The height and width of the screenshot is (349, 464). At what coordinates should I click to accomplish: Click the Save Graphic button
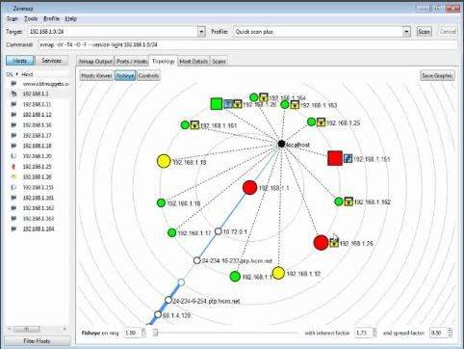coord(437,76)
